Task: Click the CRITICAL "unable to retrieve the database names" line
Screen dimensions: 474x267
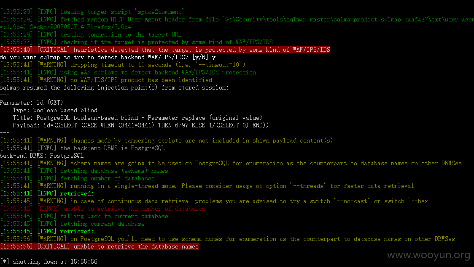Action: (99, 246)
